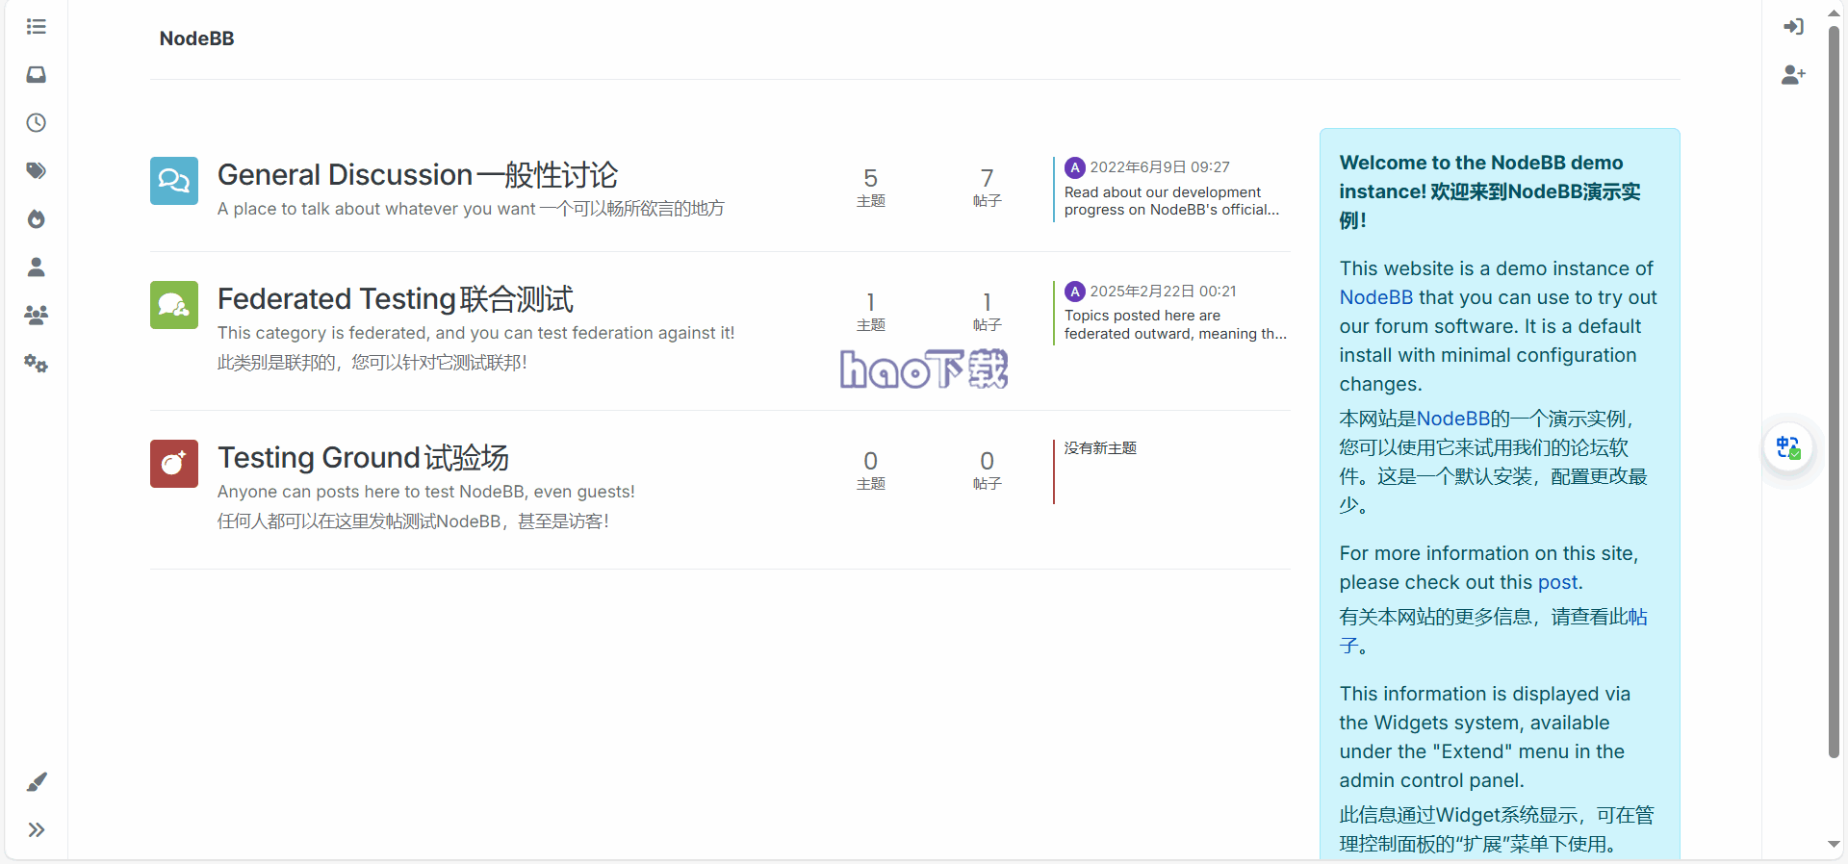Click the Login arrow icon at top right
This screenshot has width=1848, height=864.
1793,26
